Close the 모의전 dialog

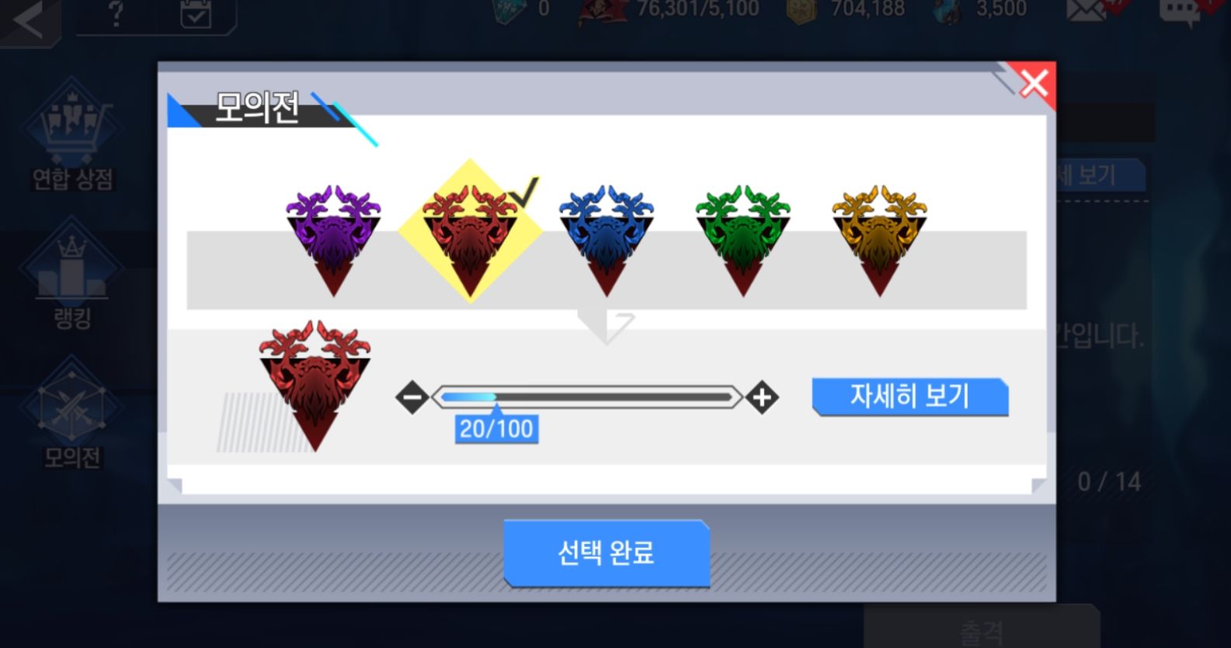tap(1033, 83)
